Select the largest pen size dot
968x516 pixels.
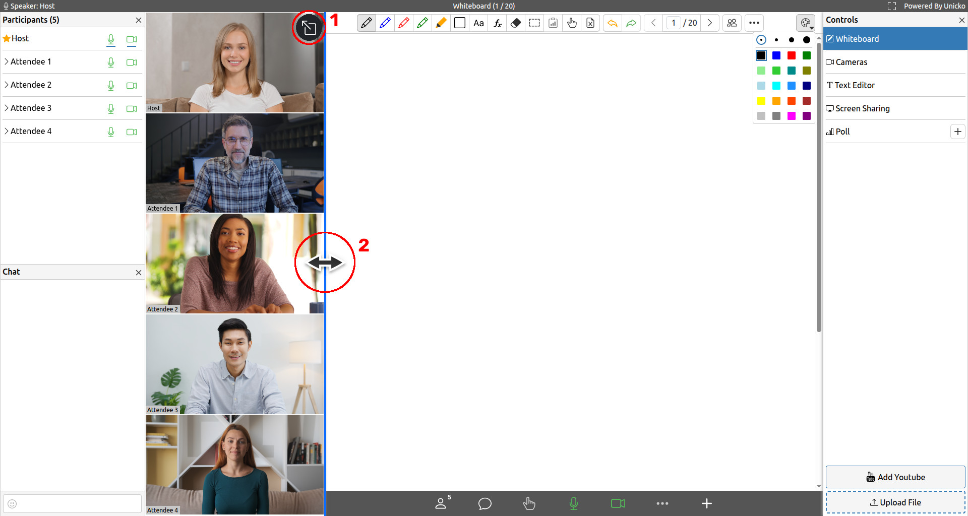[807, 40]
